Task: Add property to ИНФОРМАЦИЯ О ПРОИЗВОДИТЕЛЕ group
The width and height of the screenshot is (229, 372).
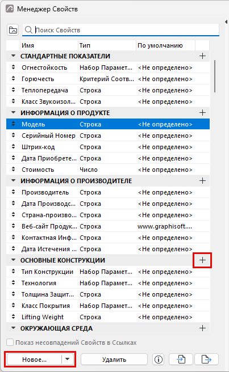Action: [202, 181]
